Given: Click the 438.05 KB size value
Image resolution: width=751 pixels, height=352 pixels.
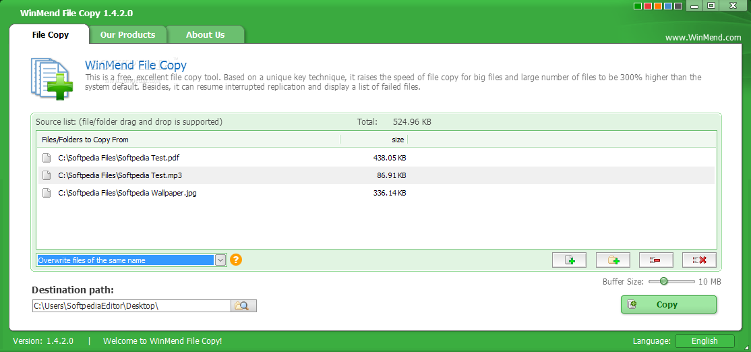Looking at the screenshot, I should click(x=390, y=158).
